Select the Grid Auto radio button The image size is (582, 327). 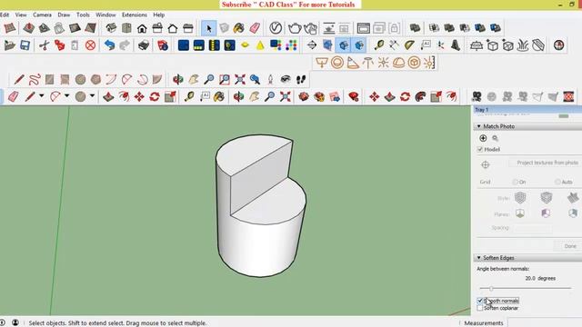pos(557,182)
